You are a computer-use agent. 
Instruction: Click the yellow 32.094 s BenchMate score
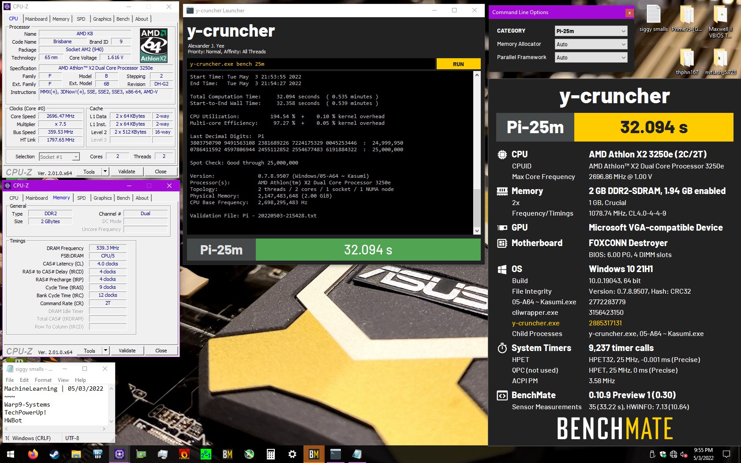pos(654,127)
